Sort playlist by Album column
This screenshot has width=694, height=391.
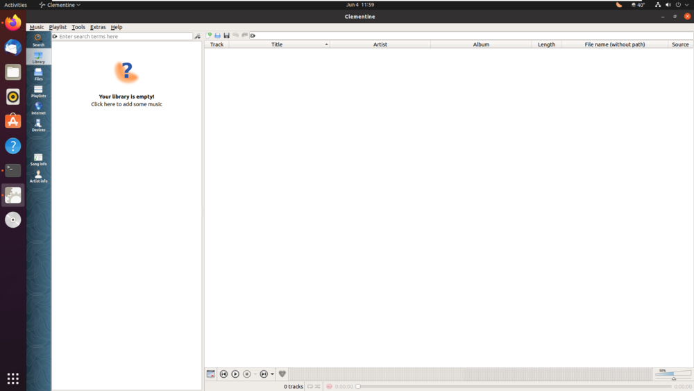[481, 44]
